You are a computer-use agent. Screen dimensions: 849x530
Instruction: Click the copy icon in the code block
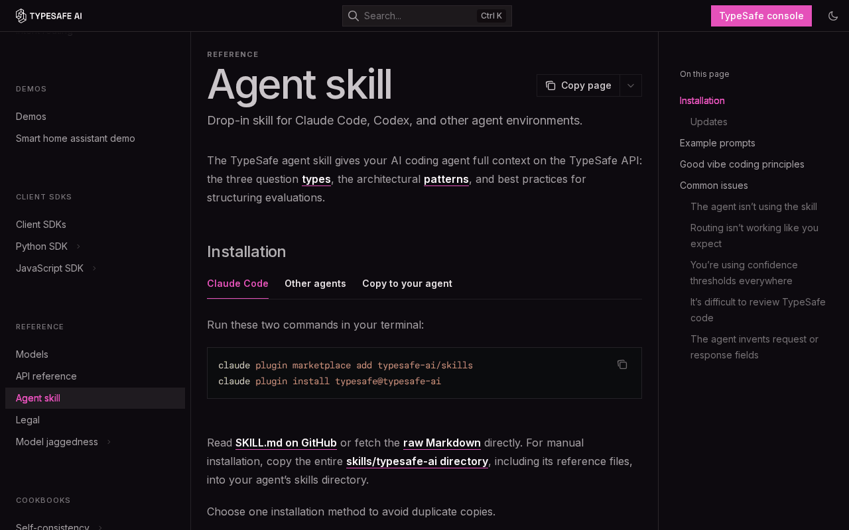pyautogui.click(x=622, y=364)
